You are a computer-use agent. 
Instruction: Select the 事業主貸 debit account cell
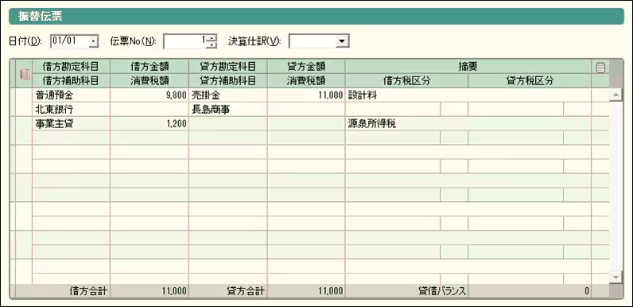[x=71, y=124]
